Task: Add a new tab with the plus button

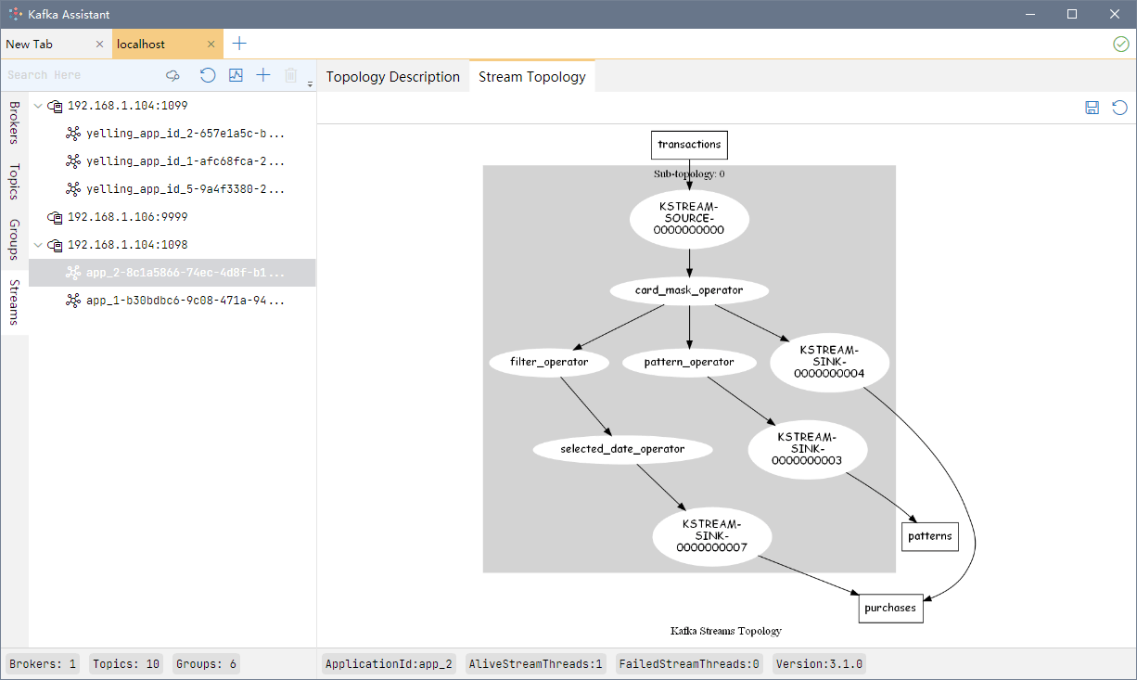Action: tap(239, 44)
